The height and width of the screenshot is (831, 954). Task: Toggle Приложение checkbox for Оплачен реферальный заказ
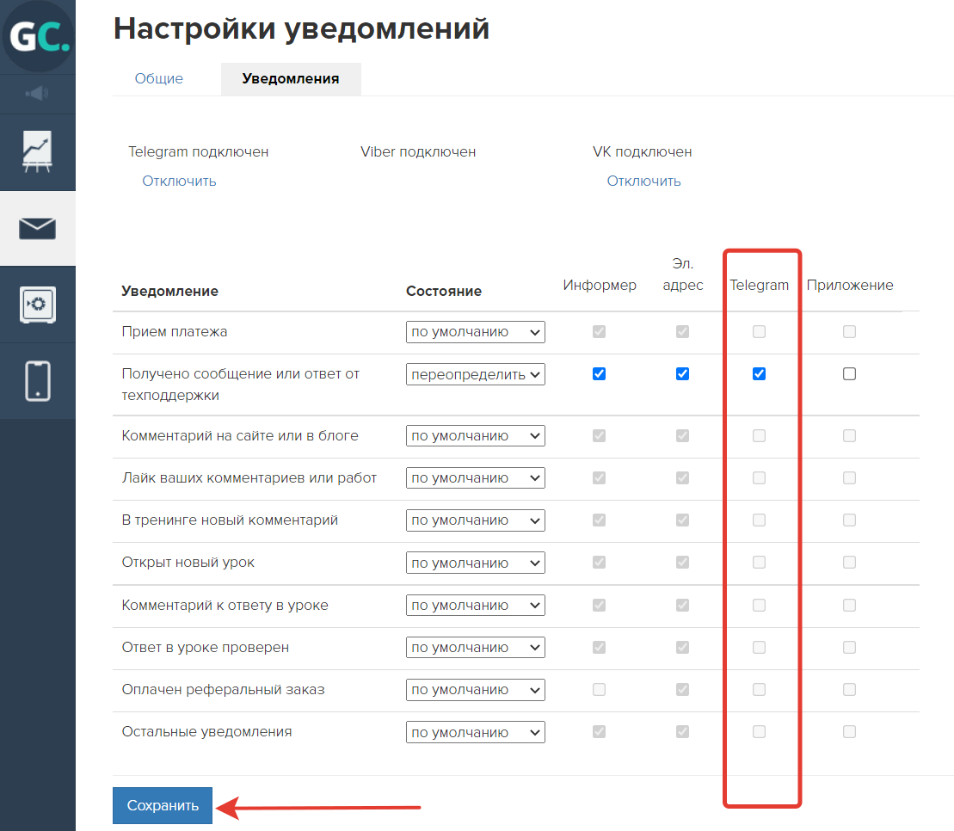[849, 689]
